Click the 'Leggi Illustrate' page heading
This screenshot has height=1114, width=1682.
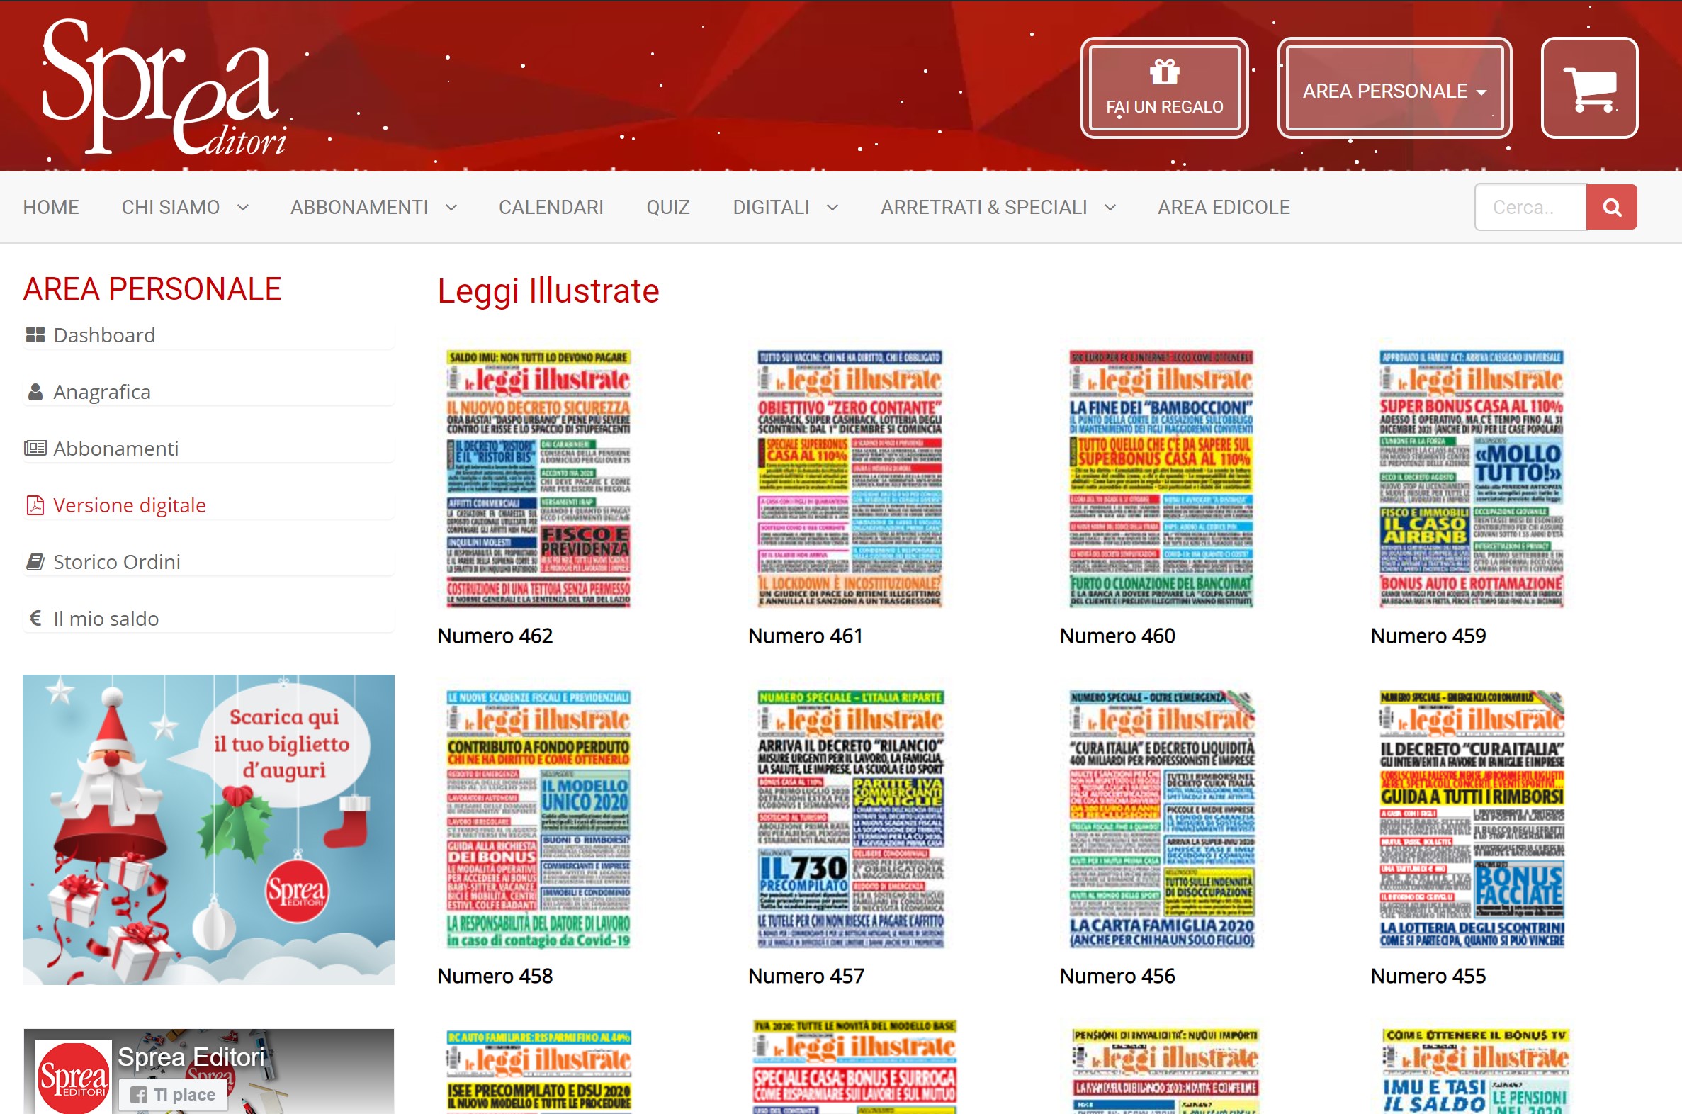(548, 291)
